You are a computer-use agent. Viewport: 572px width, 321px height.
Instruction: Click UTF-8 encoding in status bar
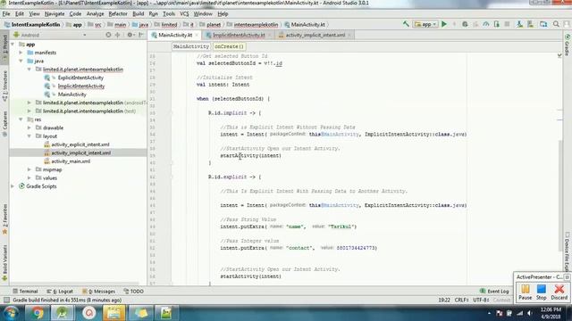coord(481,300)
